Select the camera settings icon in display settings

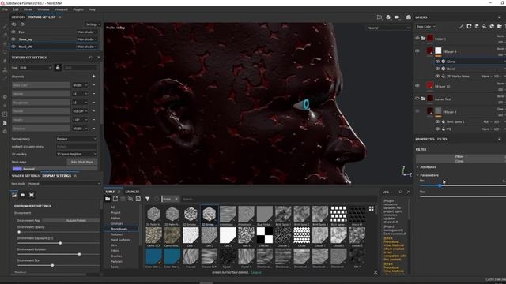pos(23,195)
